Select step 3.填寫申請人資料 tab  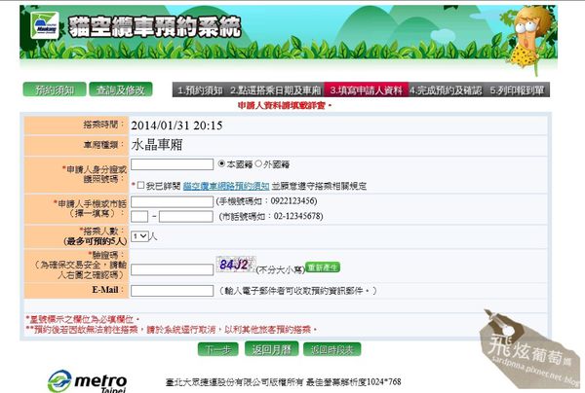coord(367,90)
